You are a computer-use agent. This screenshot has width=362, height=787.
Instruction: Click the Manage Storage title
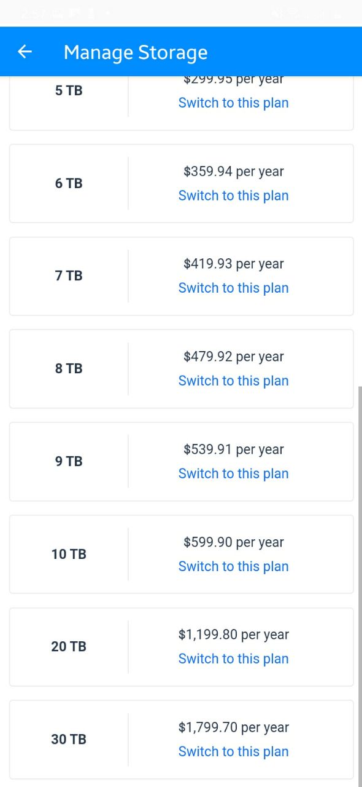pos(136,53)
